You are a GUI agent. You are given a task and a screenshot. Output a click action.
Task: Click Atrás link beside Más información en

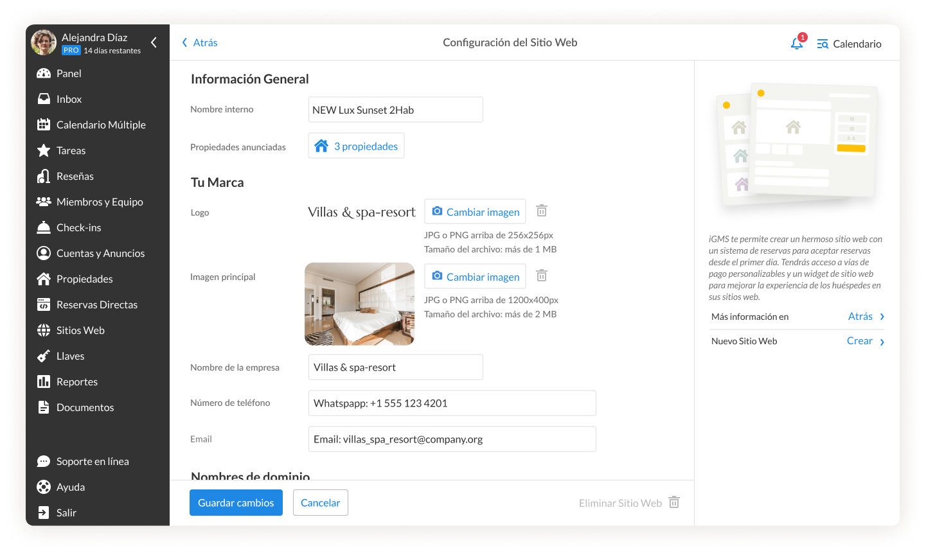pyautogui.click(x=860, y=316)
